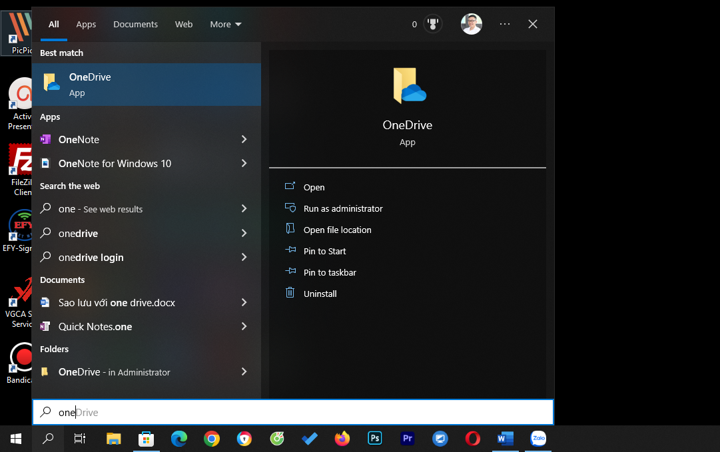Open the More filter dropdown
The height and width of the screenshot is (452, 720).
tap(226, 25)
